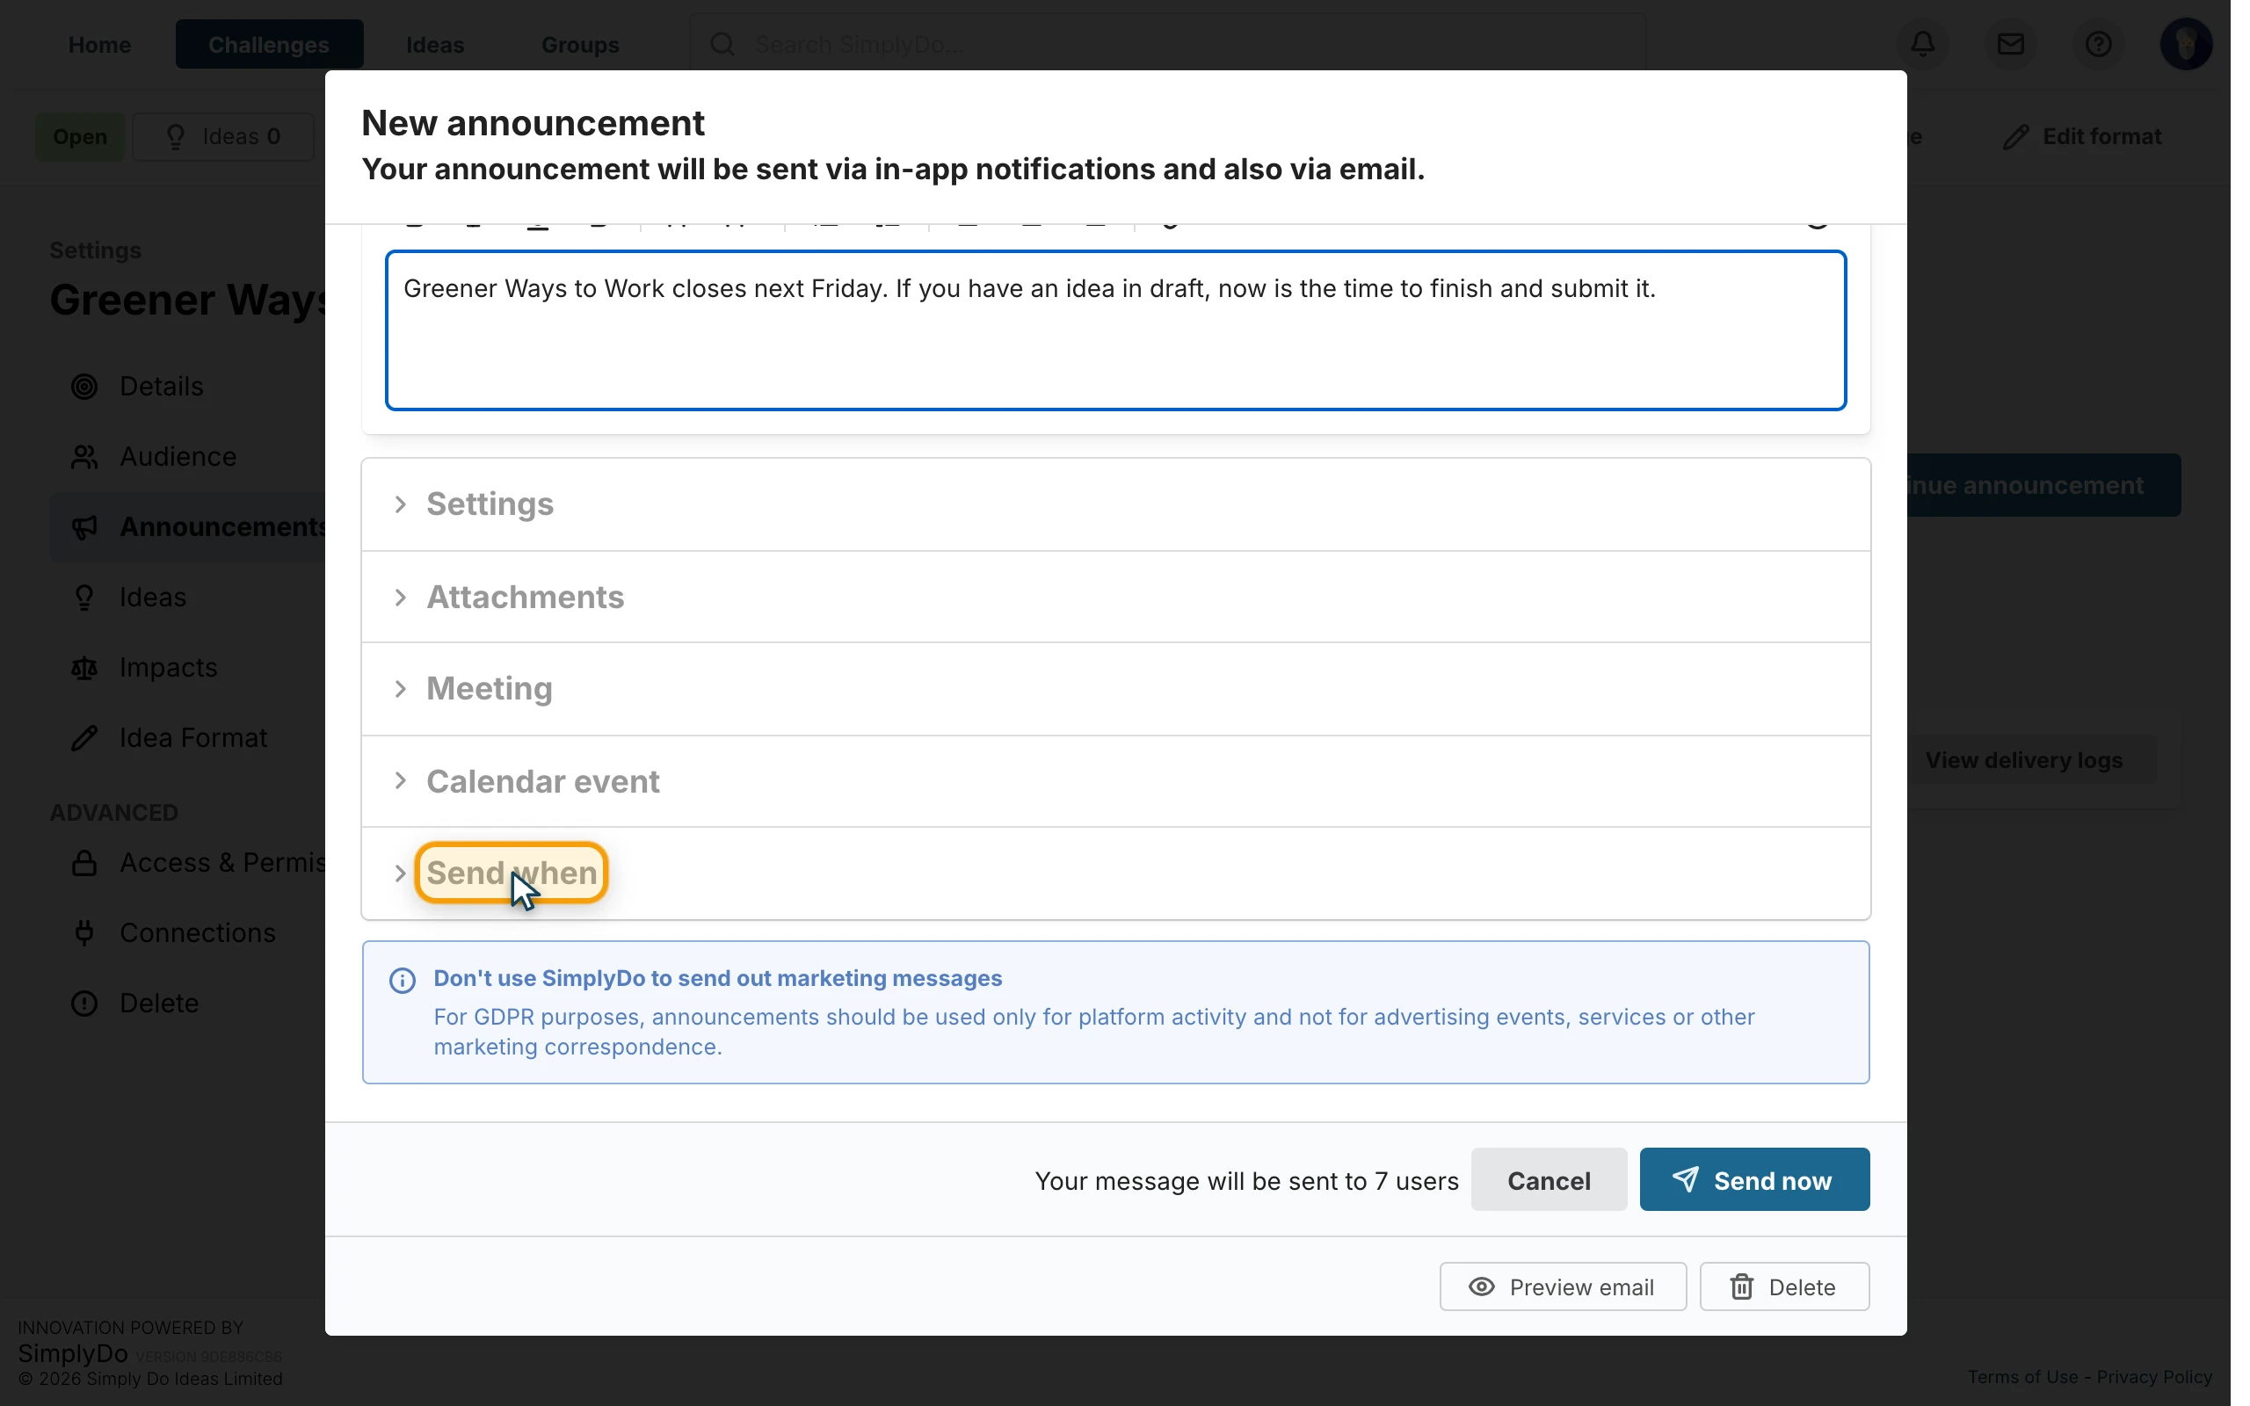This screenshot has height=1406, width=2250.
Task: Click the Open status badge
Action: 80,137
